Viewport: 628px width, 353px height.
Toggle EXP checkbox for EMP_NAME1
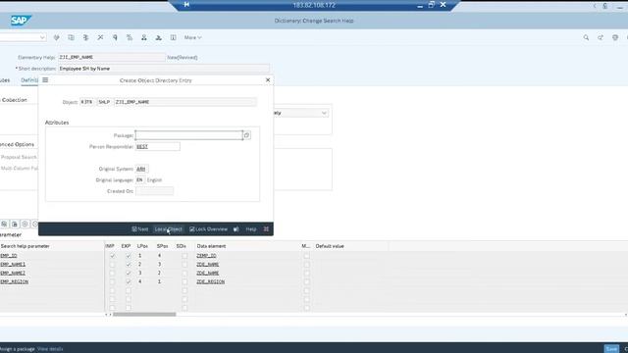pos(129,264)
